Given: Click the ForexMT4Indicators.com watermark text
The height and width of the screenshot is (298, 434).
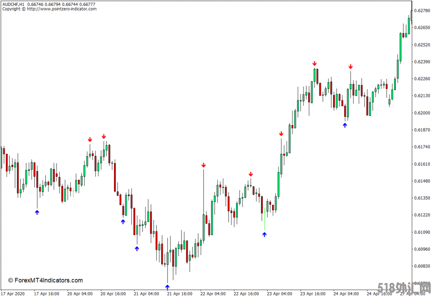Looking at the screenshot, I should click(46, 280).
